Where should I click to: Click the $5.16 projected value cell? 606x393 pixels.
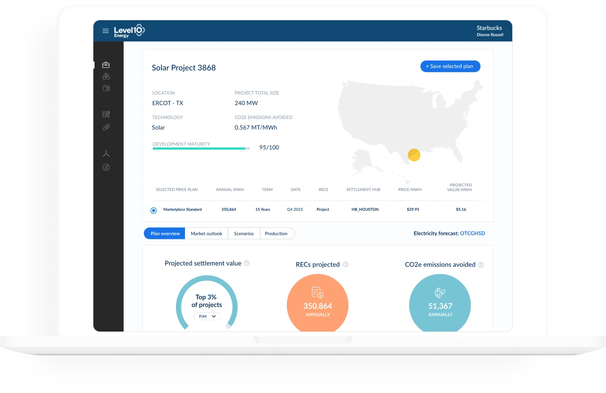tap(461, 209)
